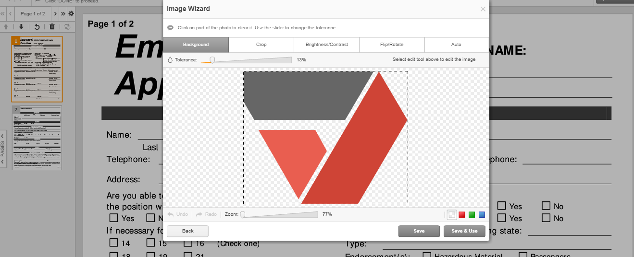Viewport: 634px width, 257px height.
Task: Click the 'Telephone:' label on the form
Action: (x=128, y=159)
